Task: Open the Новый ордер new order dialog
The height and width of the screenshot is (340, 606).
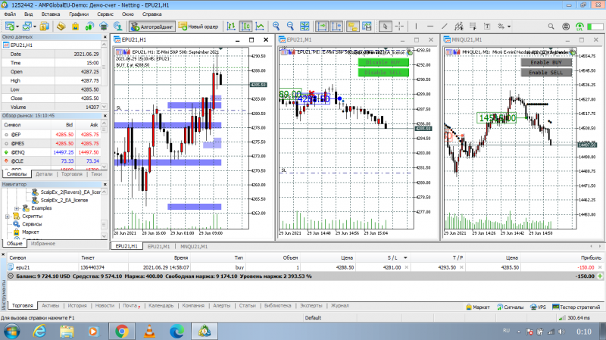Action: coord(198,27)
